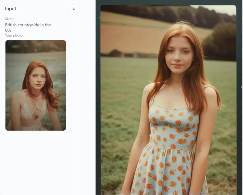243x195 pixels.
Task: Click the "Your photo" label
Action: coord(14,35)
